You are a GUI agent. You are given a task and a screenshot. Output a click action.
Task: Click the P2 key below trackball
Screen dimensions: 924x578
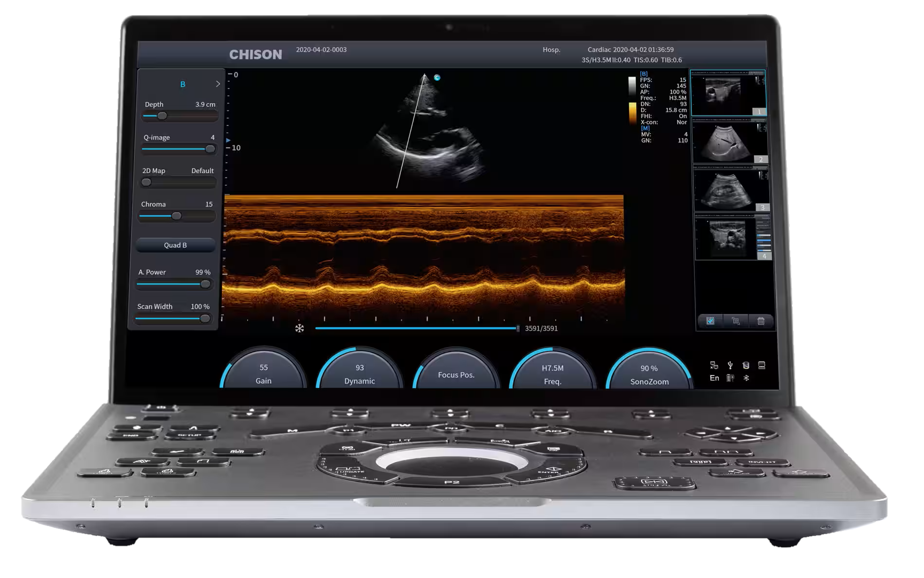(452, 482)
